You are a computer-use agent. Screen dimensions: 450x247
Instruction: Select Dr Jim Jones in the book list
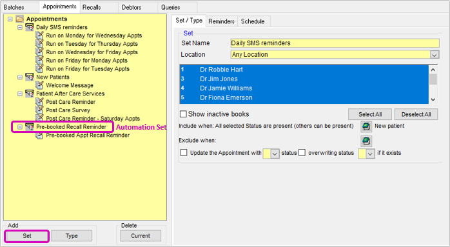click(x=304, y=79)
